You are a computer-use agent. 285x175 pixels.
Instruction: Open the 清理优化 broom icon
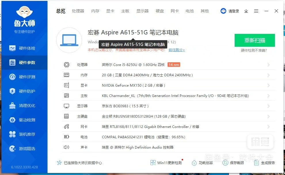pos(12,106)
